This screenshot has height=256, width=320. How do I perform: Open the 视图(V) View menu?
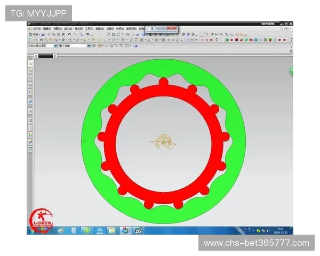pyautogui.click(x=58, y=29)
